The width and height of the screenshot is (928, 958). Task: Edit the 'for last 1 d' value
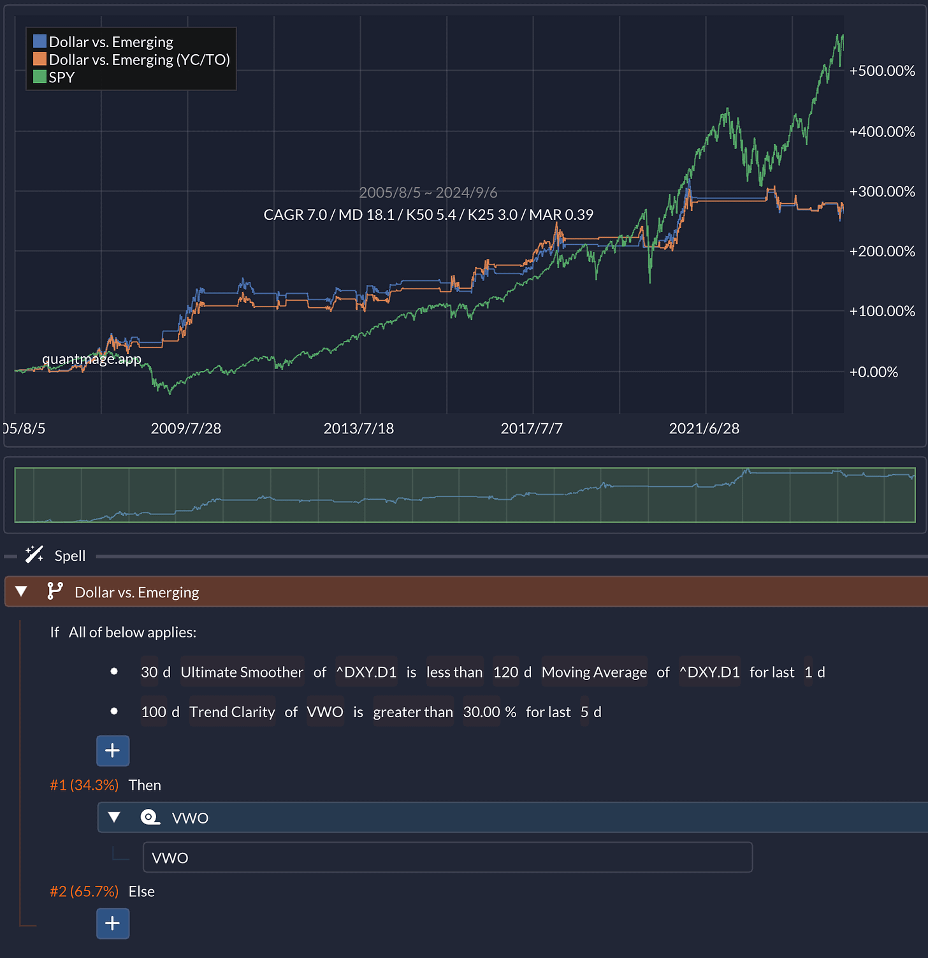(808, 672)
